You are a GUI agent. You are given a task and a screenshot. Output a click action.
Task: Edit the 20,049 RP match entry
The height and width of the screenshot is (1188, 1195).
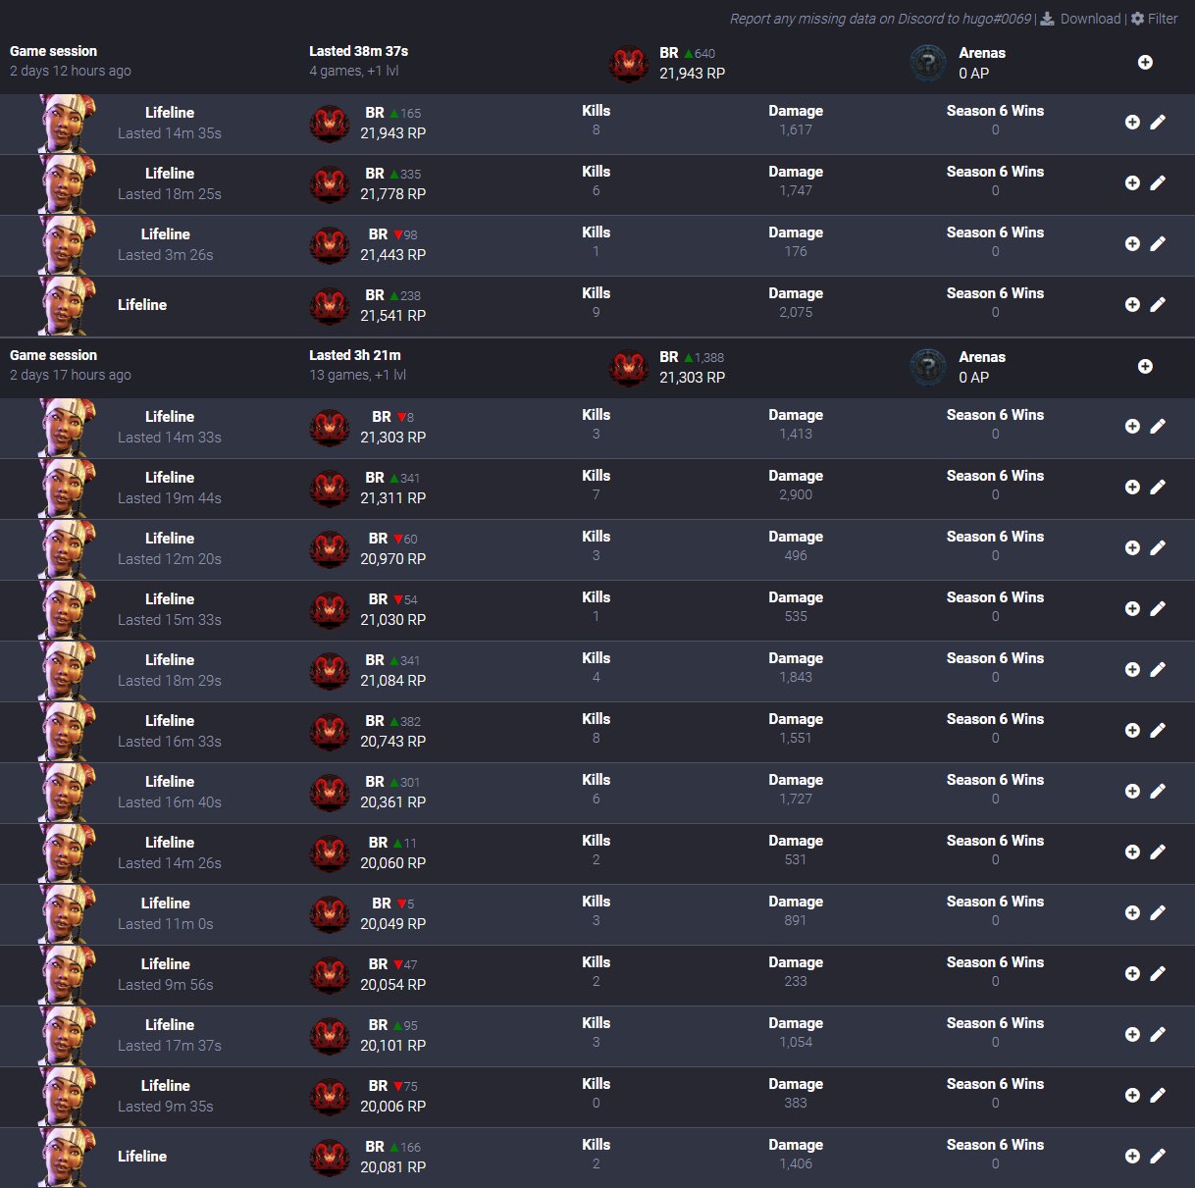(1158, 912)
